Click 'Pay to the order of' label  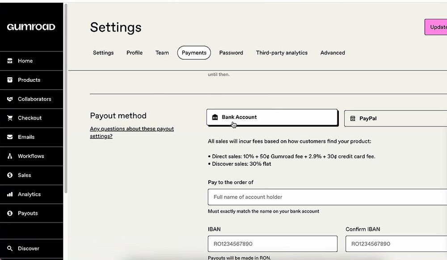(231, 182)
